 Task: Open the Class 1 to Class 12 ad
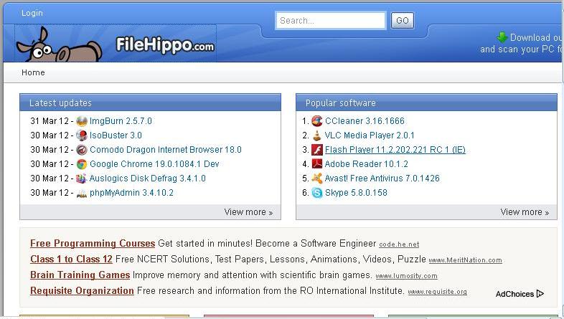point(71,260)
